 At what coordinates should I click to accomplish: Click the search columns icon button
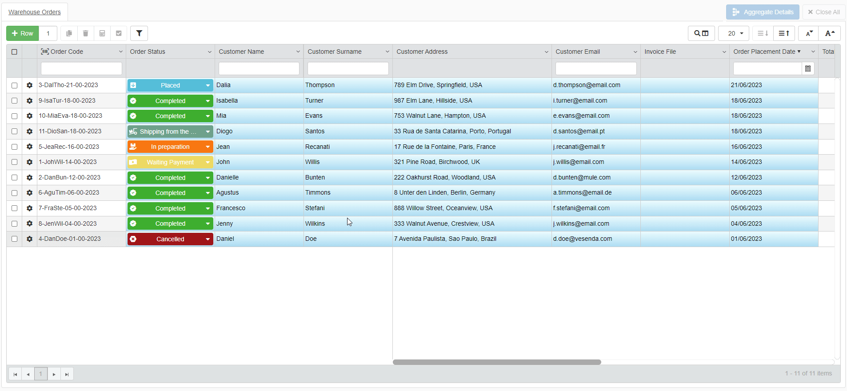click(x=701, y=33)
